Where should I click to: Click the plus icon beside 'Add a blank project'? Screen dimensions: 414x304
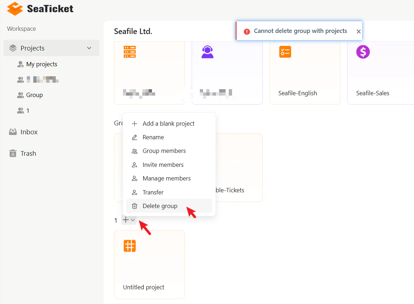click(134, 124)
